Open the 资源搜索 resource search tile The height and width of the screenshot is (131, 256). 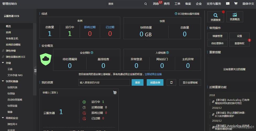click(215, 17)
